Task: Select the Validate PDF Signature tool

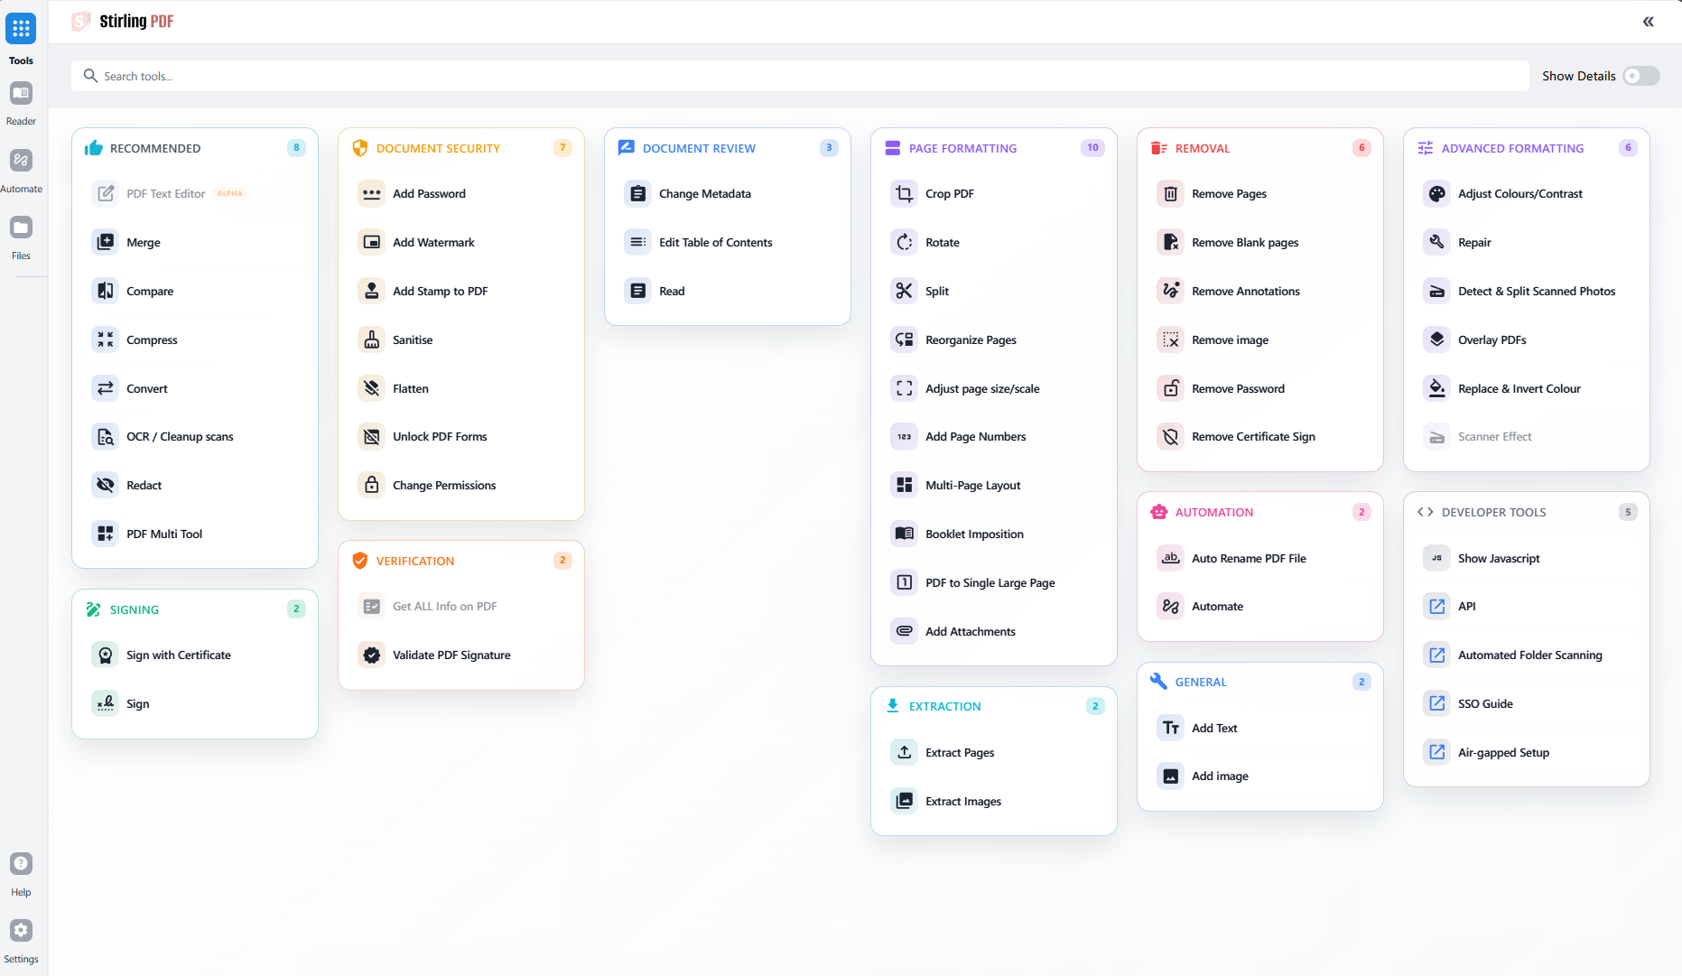Action: click(451, 655)
